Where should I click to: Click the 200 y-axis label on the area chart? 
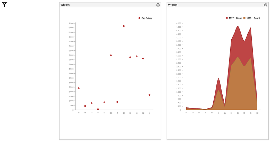point(179,106)
